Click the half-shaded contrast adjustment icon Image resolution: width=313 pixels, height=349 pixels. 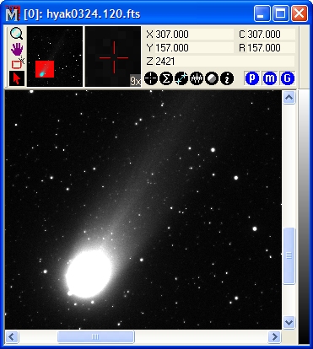click(x=212, y=78)
